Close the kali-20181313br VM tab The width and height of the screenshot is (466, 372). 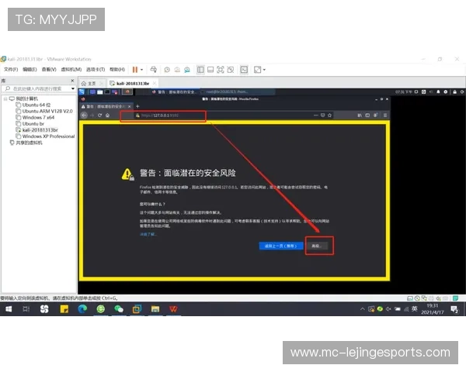click(155, 84)
